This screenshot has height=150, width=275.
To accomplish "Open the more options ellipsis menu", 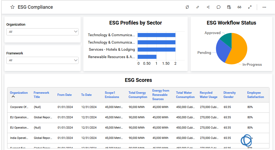I will [x=264, y=7].
